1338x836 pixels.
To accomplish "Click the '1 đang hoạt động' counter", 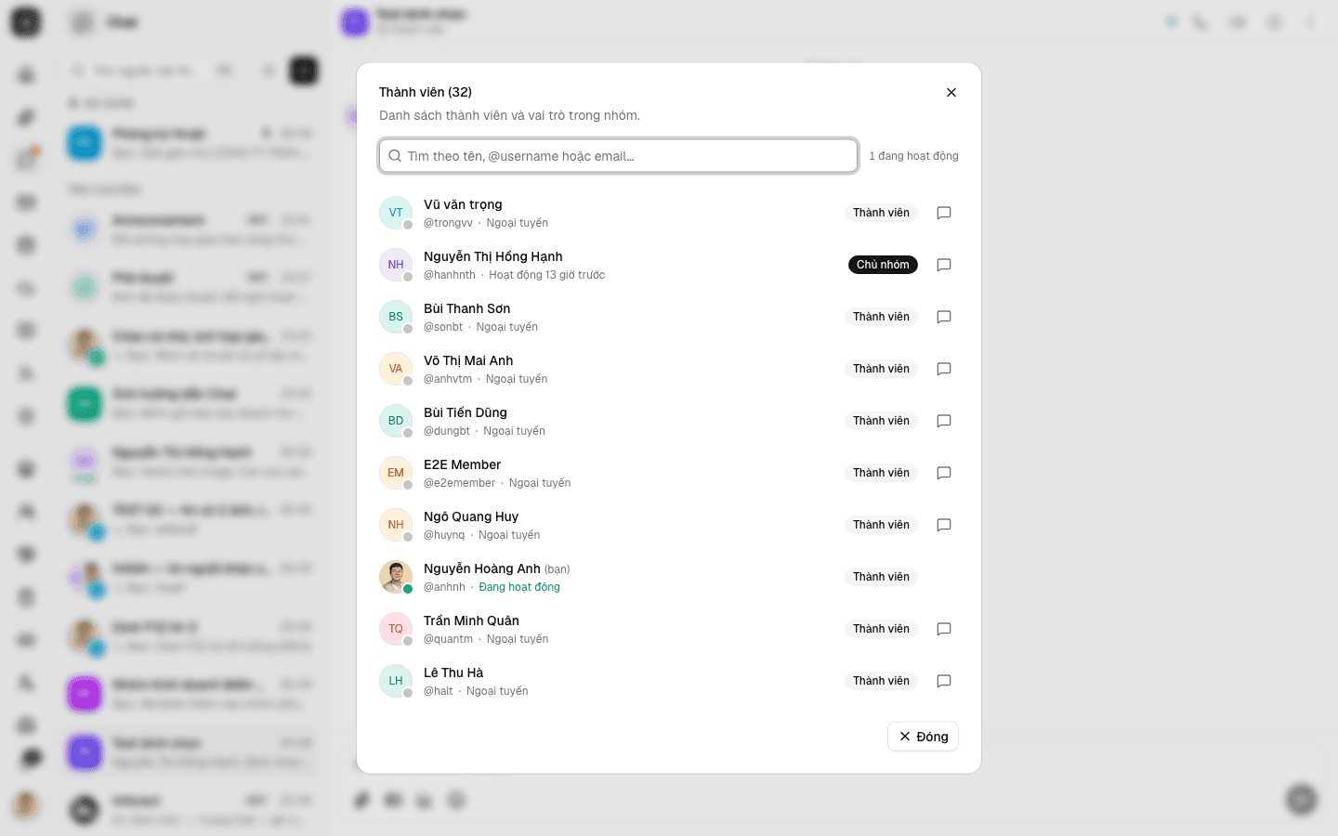I will click(x=913, y=156).
